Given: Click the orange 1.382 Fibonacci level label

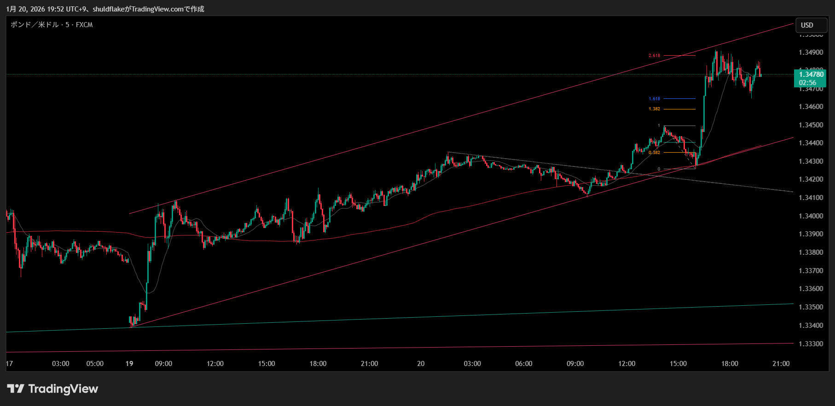Looking at the screenshot, I should [654, 109].
